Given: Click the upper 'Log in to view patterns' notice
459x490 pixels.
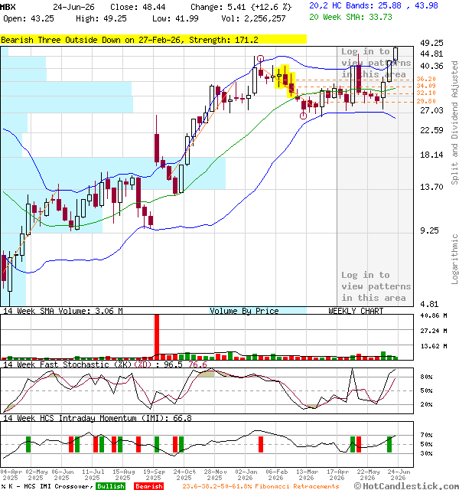Looking at the screenshot, I should click(376, 63).
